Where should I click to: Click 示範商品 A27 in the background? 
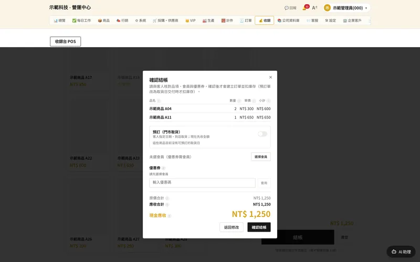pyautogui.click(x=128, y=239)
